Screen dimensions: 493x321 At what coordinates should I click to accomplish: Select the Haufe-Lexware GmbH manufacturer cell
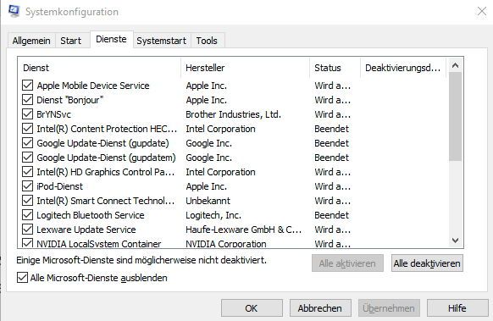244,230
